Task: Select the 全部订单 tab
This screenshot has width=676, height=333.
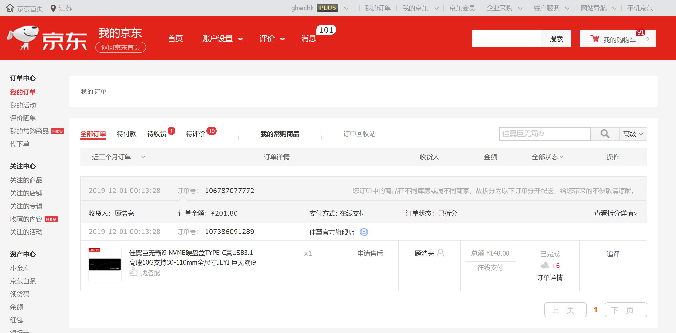Action: tap(93, 134)
